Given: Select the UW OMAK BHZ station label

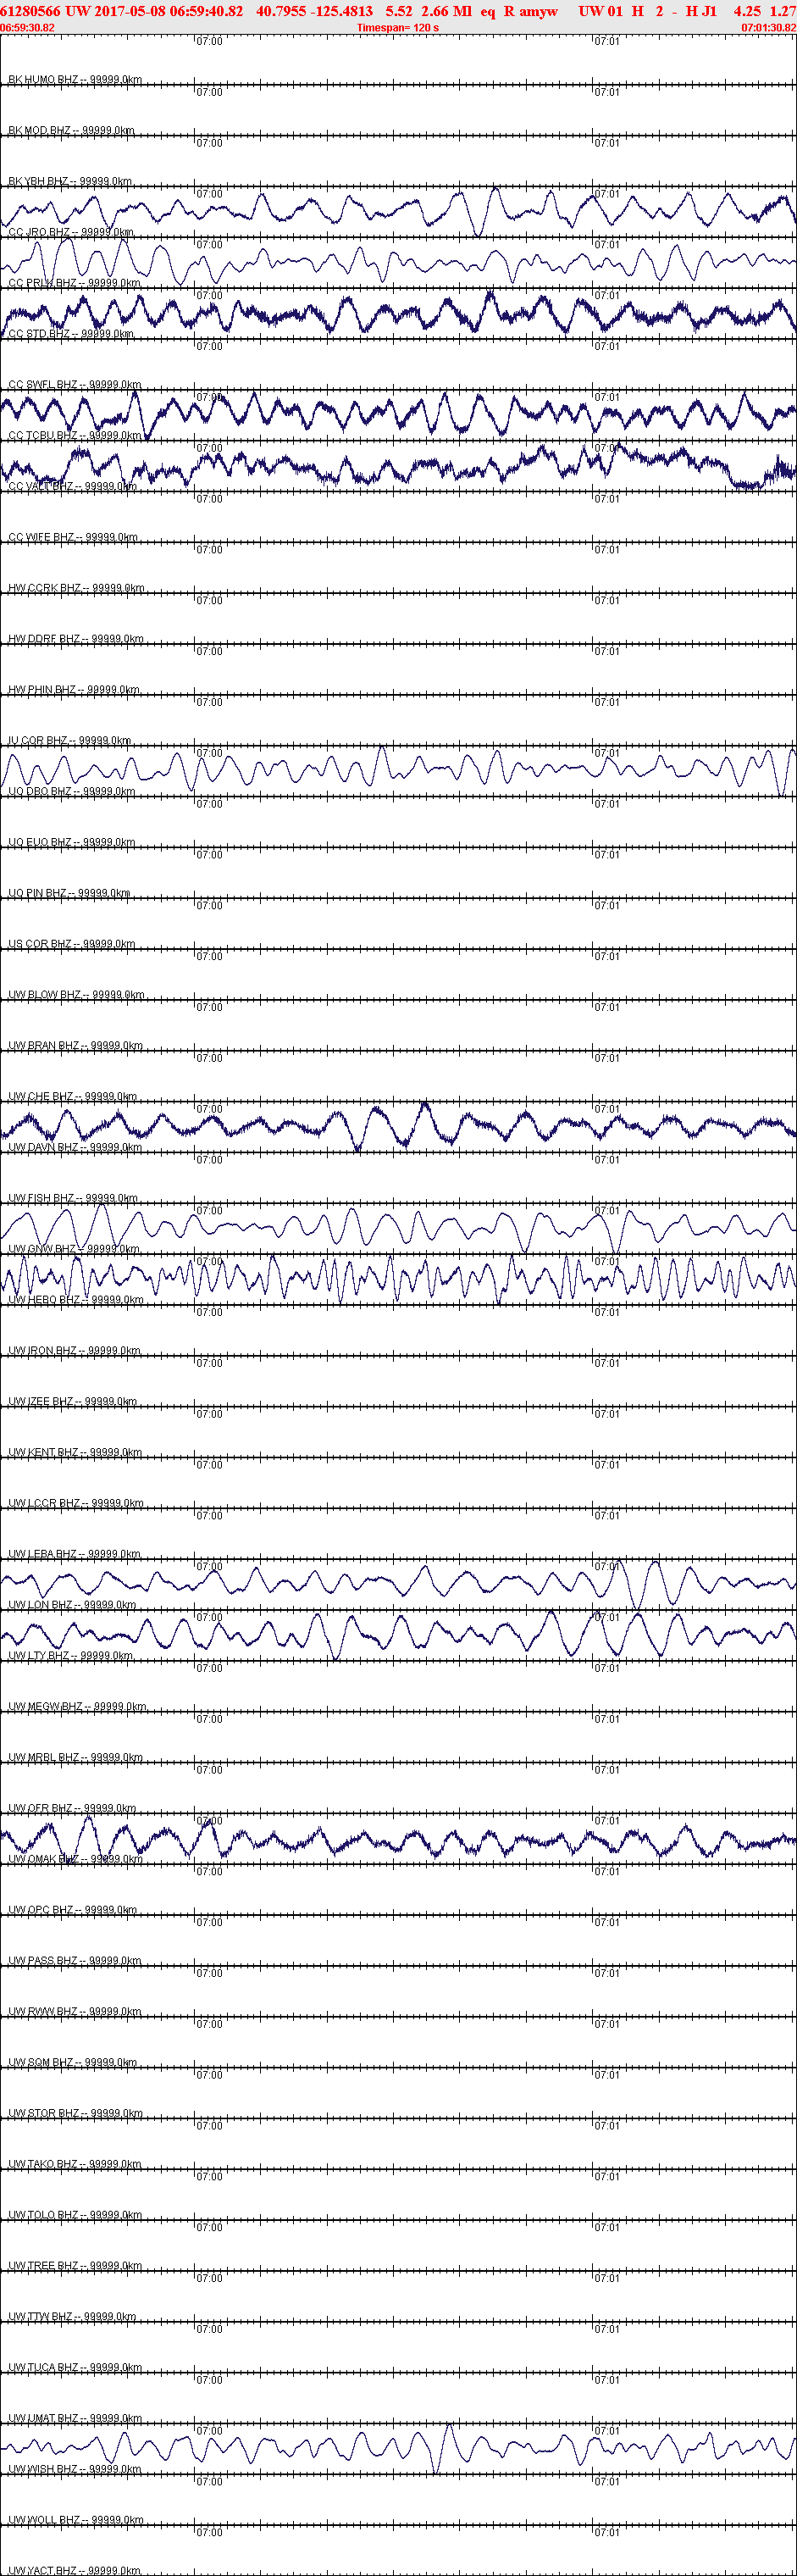Looking at the screenshot, I should point(75,1859).
